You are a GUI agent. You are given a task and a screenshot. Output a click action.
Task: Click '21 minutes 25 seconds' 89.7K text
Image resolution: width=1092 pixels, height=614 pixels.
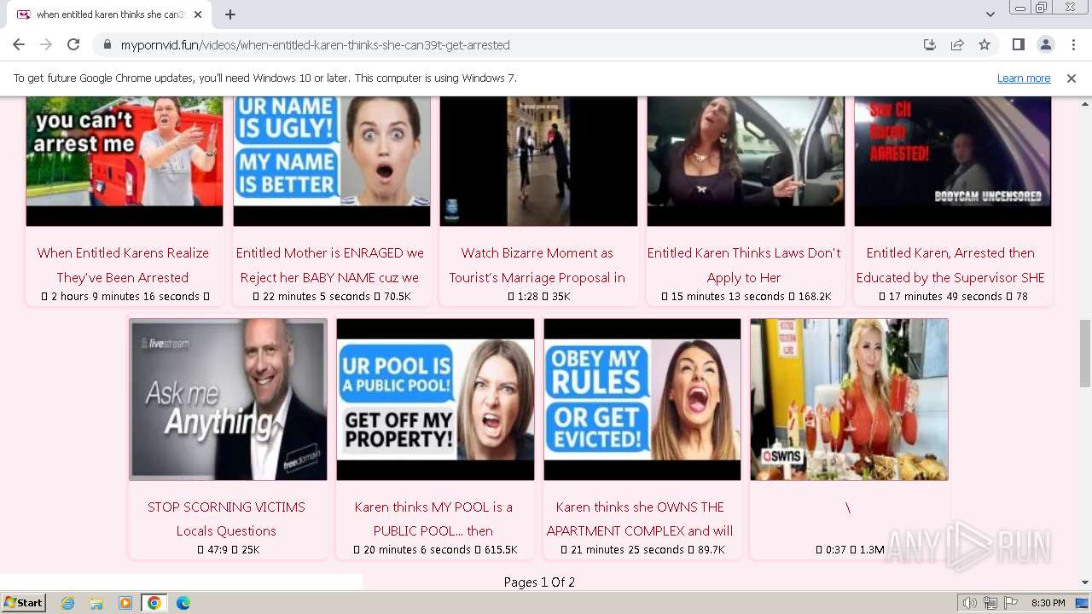click(642, 550)
